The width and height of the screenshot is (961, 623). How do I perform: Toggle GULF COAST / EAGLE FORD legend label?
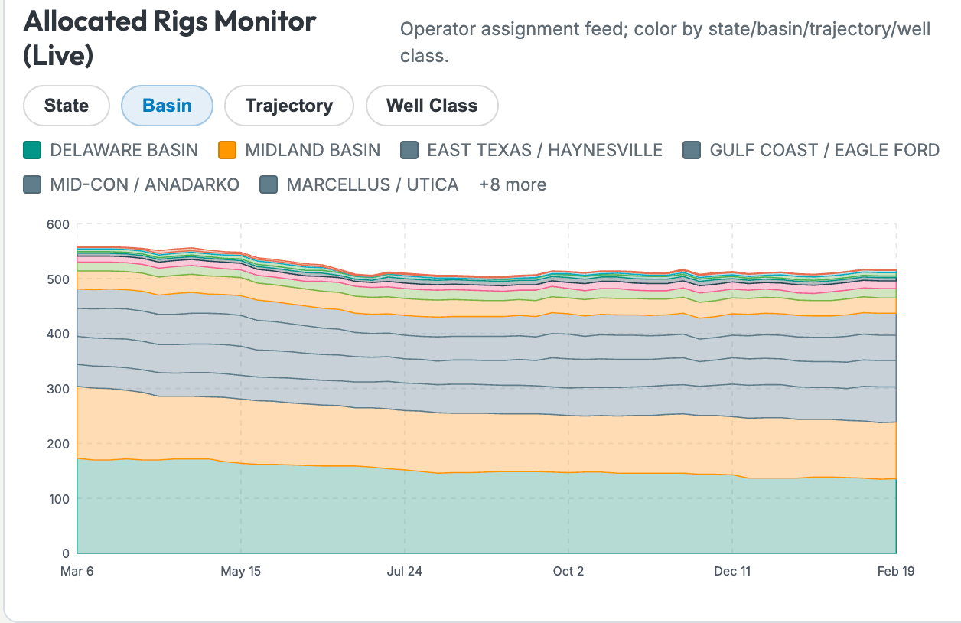tap(825, 150)
